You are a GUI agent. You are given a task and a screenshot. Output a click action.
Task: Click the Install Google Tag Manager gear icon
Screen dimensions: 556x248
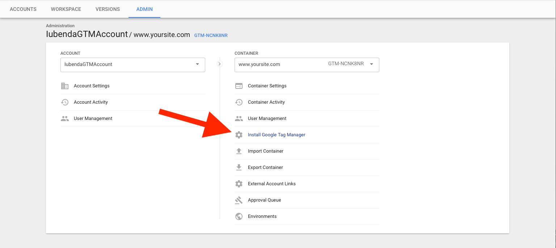tap(239, 135)
